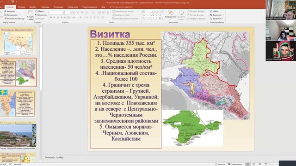Switch to Slide Sorter view icon
The image size is (296, 166).
click(254, 164)
